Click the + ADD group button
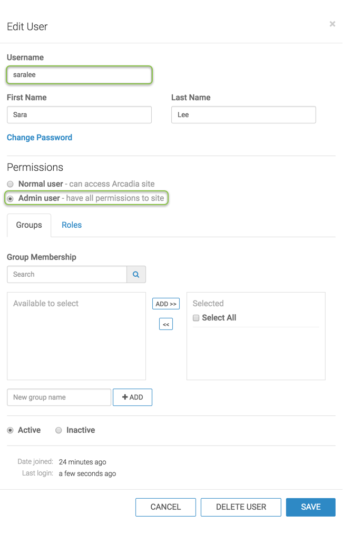This screenshot has height=533, width=352. 132,398
